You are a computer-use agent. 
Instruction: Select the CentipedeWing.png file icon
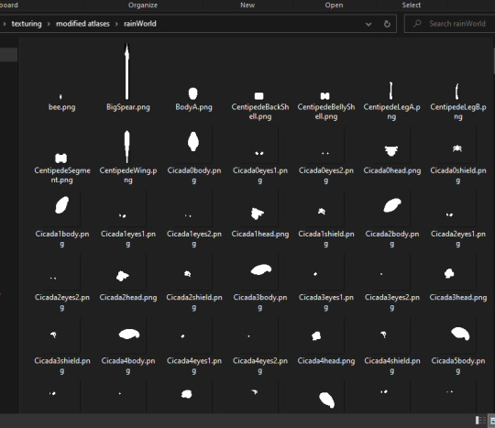point(126,147)
